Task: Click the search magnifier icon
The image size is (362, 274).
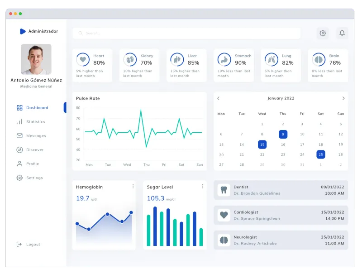Action: 81,33
